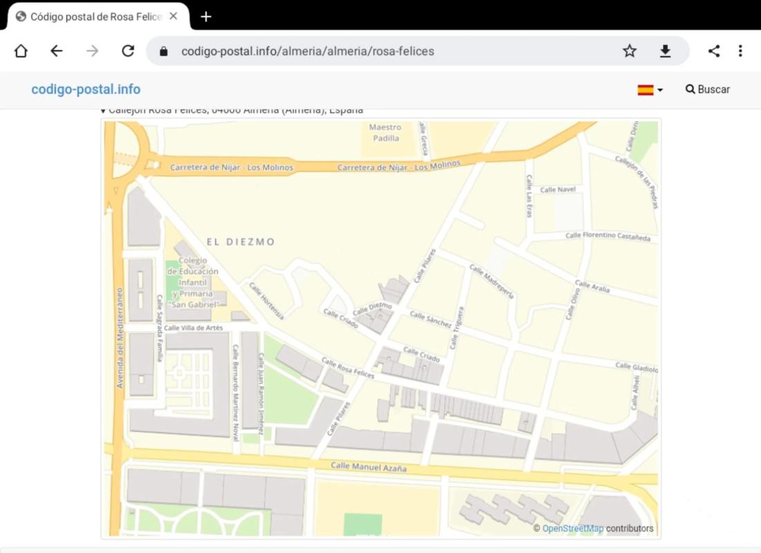Click the Buscar search button
The height and width of the screenshot is (553, 761).
pos(707,90)
